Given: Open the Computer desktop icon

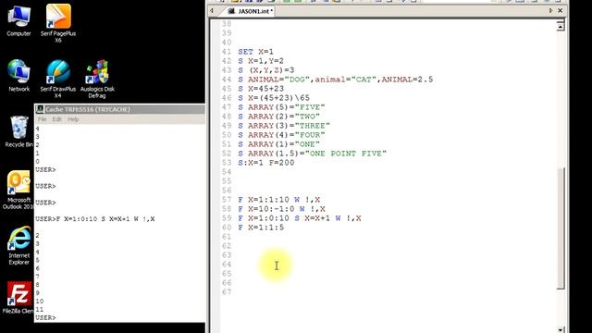Looking at the screenshot, I should point(18,20).
